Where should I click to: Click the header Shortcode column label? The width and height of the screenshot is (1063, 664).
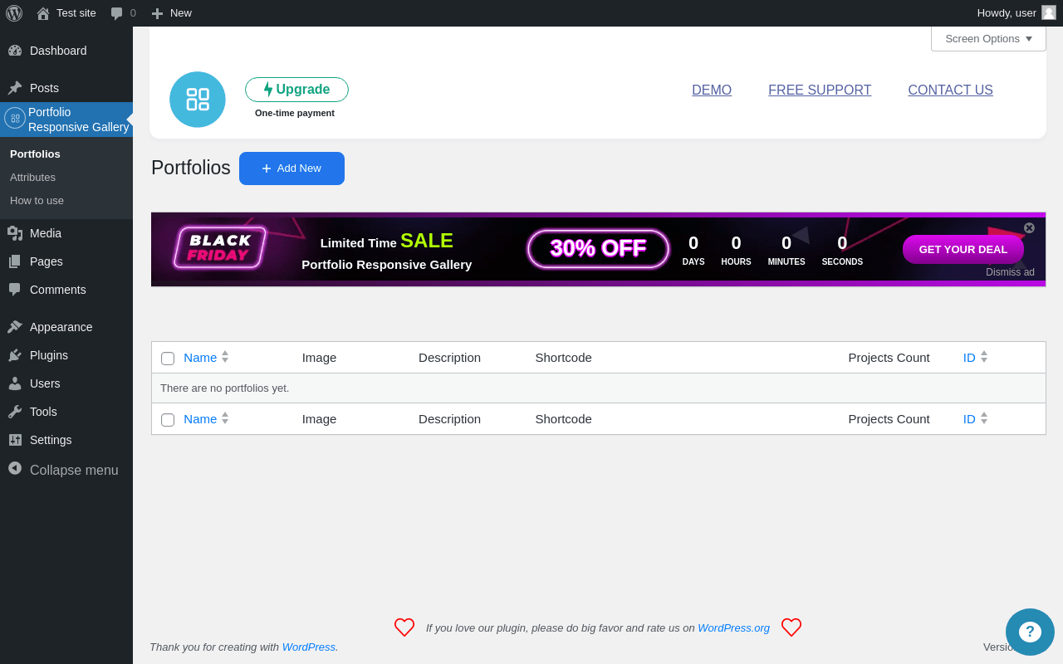pos(563,358)
